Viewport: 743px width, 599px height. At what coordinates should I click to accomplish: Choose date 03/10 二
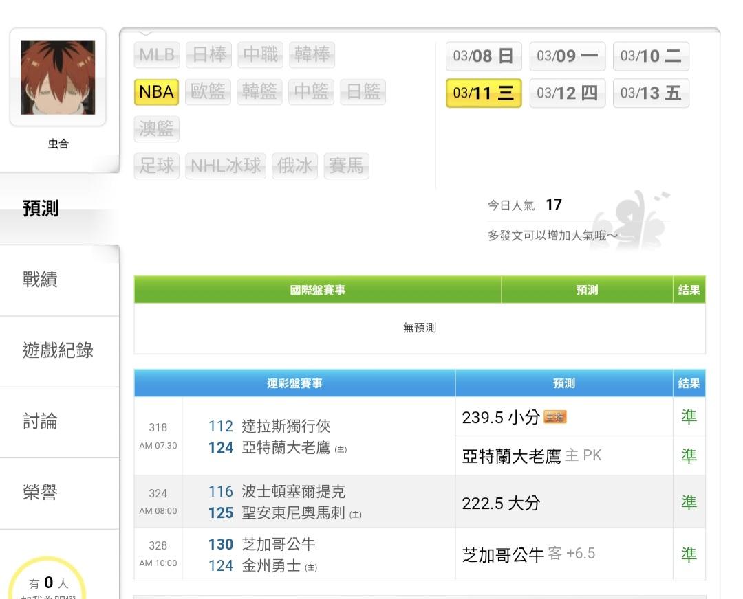click(651, 56)
